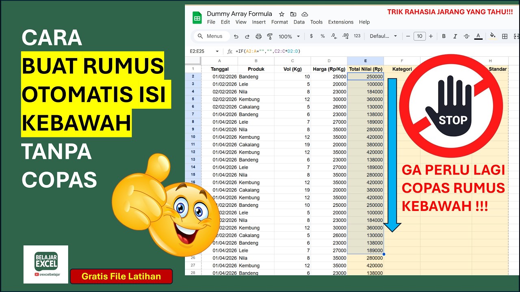Click the Harga (Rp/Kg) header cell

click(329, 69)
